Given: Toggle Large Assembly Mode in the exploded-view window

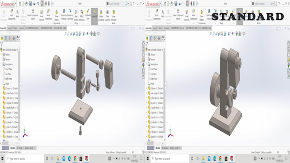Looking at the screenshot, I should 113,17.
